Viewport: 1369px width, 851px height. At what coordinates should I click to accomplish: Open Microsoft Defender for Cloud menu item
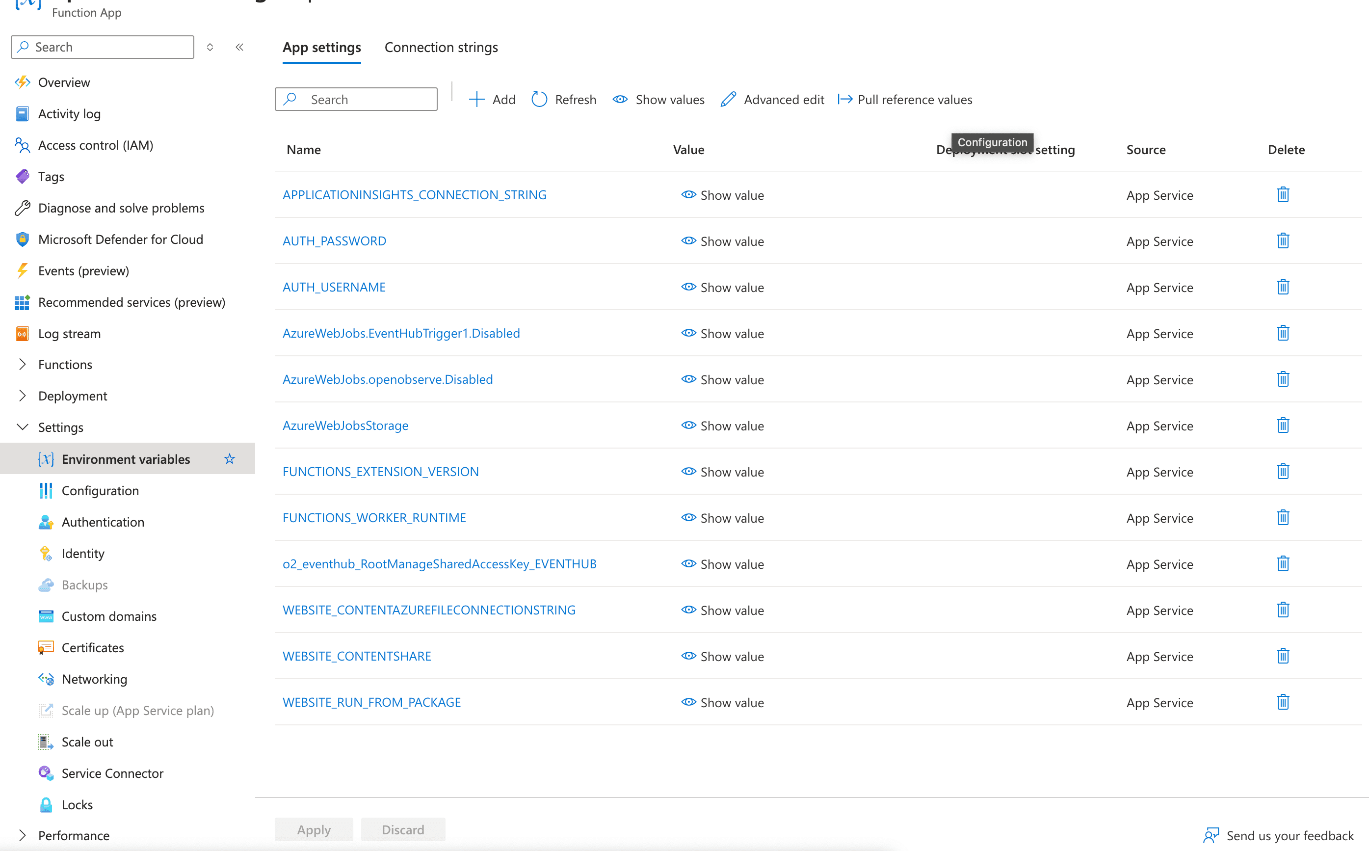(x=120, y=240)
